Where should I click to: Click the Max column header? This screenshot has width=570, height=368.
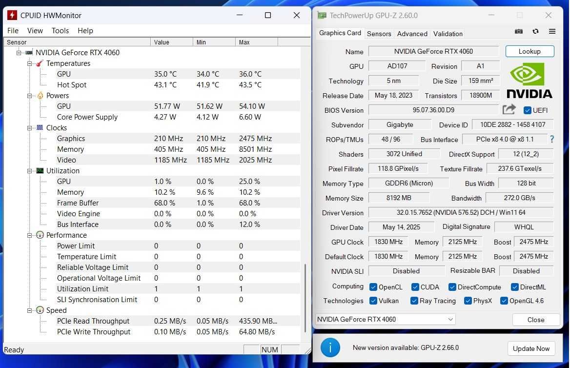(x=257, y=42)
